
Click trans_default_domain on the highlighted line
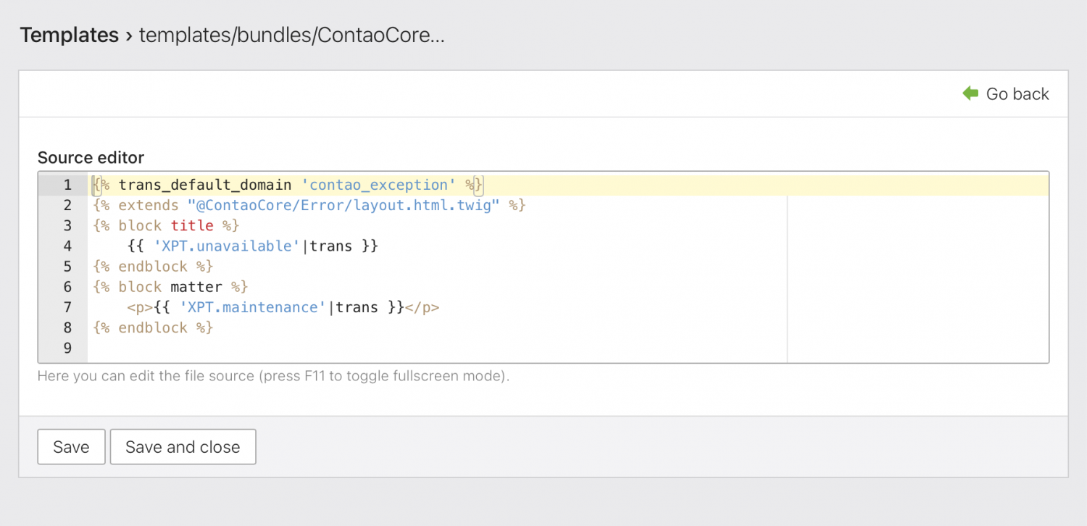(x=205, y=185)
